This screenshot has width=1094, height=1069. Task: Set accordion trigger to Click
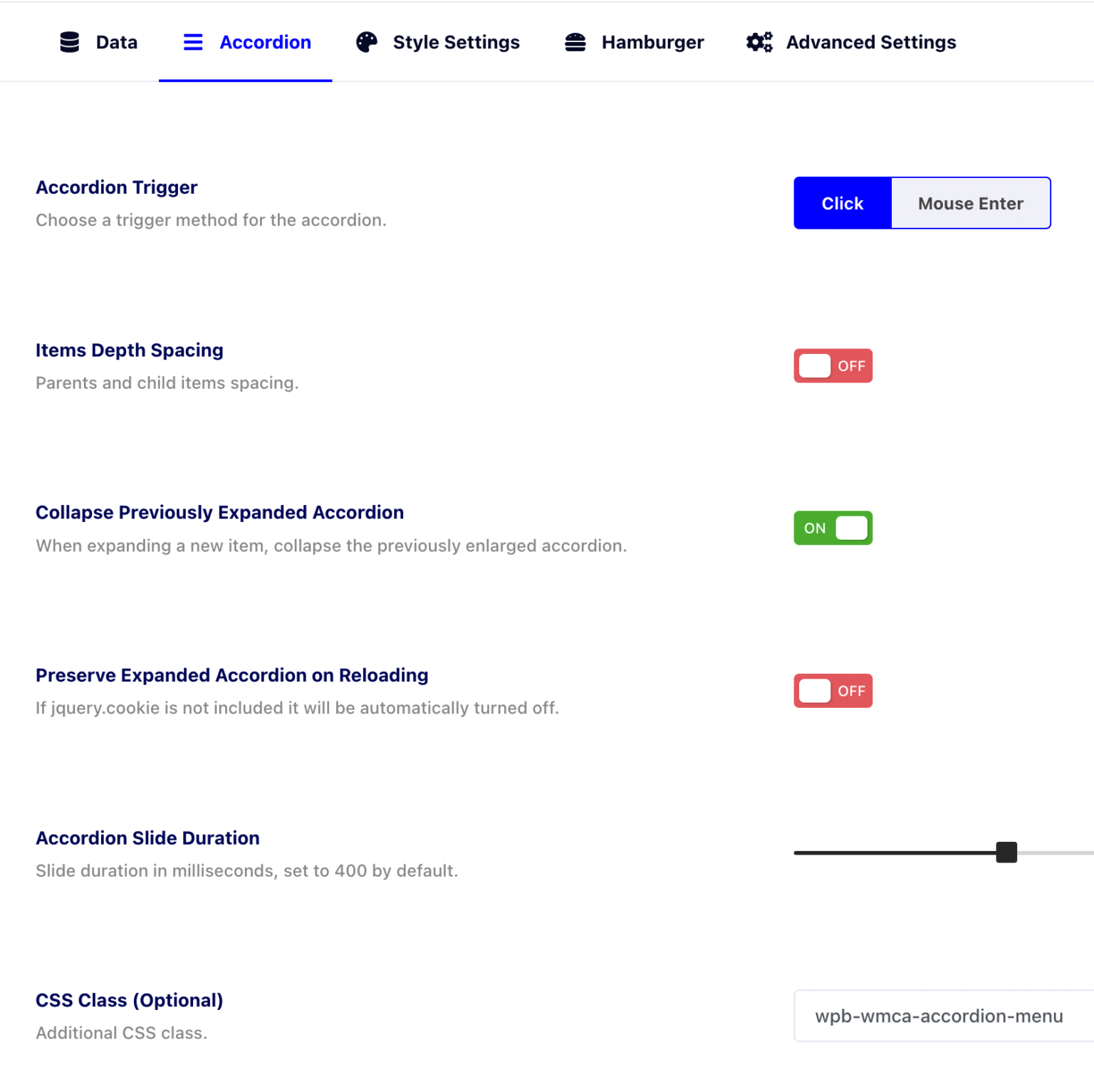pyautogui.click(x=843, y=203)
